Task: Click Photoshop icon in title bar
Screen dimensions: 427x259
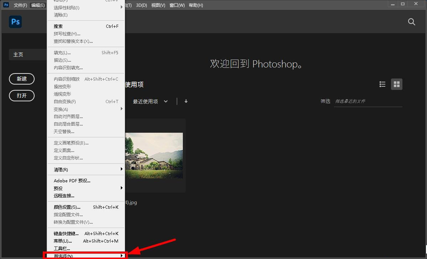Action: coord(6,5)
